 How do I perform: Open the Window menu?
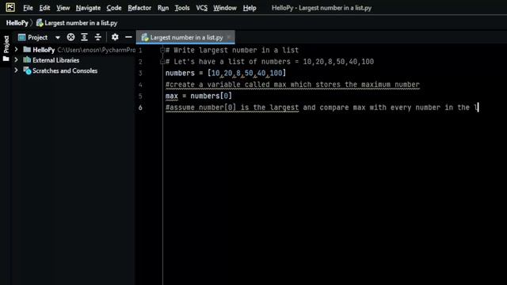pyautogui.click(x=225, y=8)
